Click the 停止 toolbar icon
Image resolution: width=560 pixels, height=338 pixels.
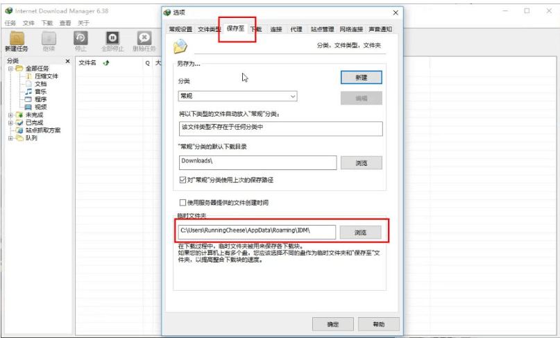click(80, 39)
